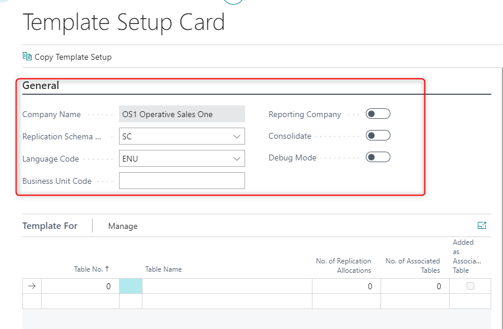Collapse the General section header
This screenshot has height=329, width=503.
click(x=40, y=85)
